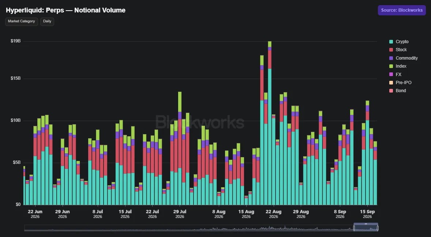431x237 pixels.
Task: Click the Index legend color swatch
Action: [x=391, y=66]
